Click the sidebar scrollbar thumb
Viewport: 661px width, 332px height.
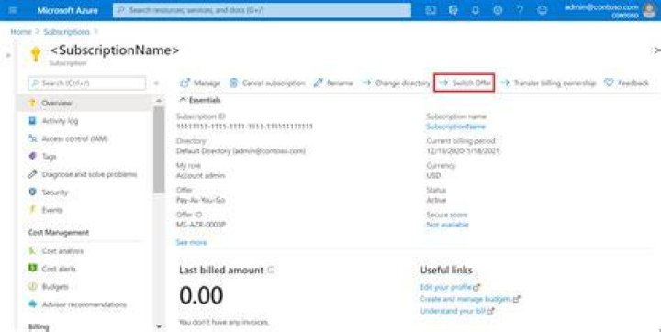pyautogui.click(x=159, y=149)
